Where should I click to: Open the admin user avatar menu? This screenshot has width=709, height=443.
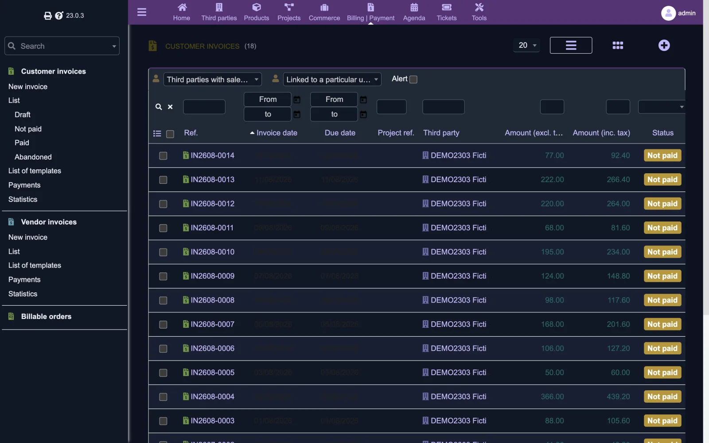(668, 13)
